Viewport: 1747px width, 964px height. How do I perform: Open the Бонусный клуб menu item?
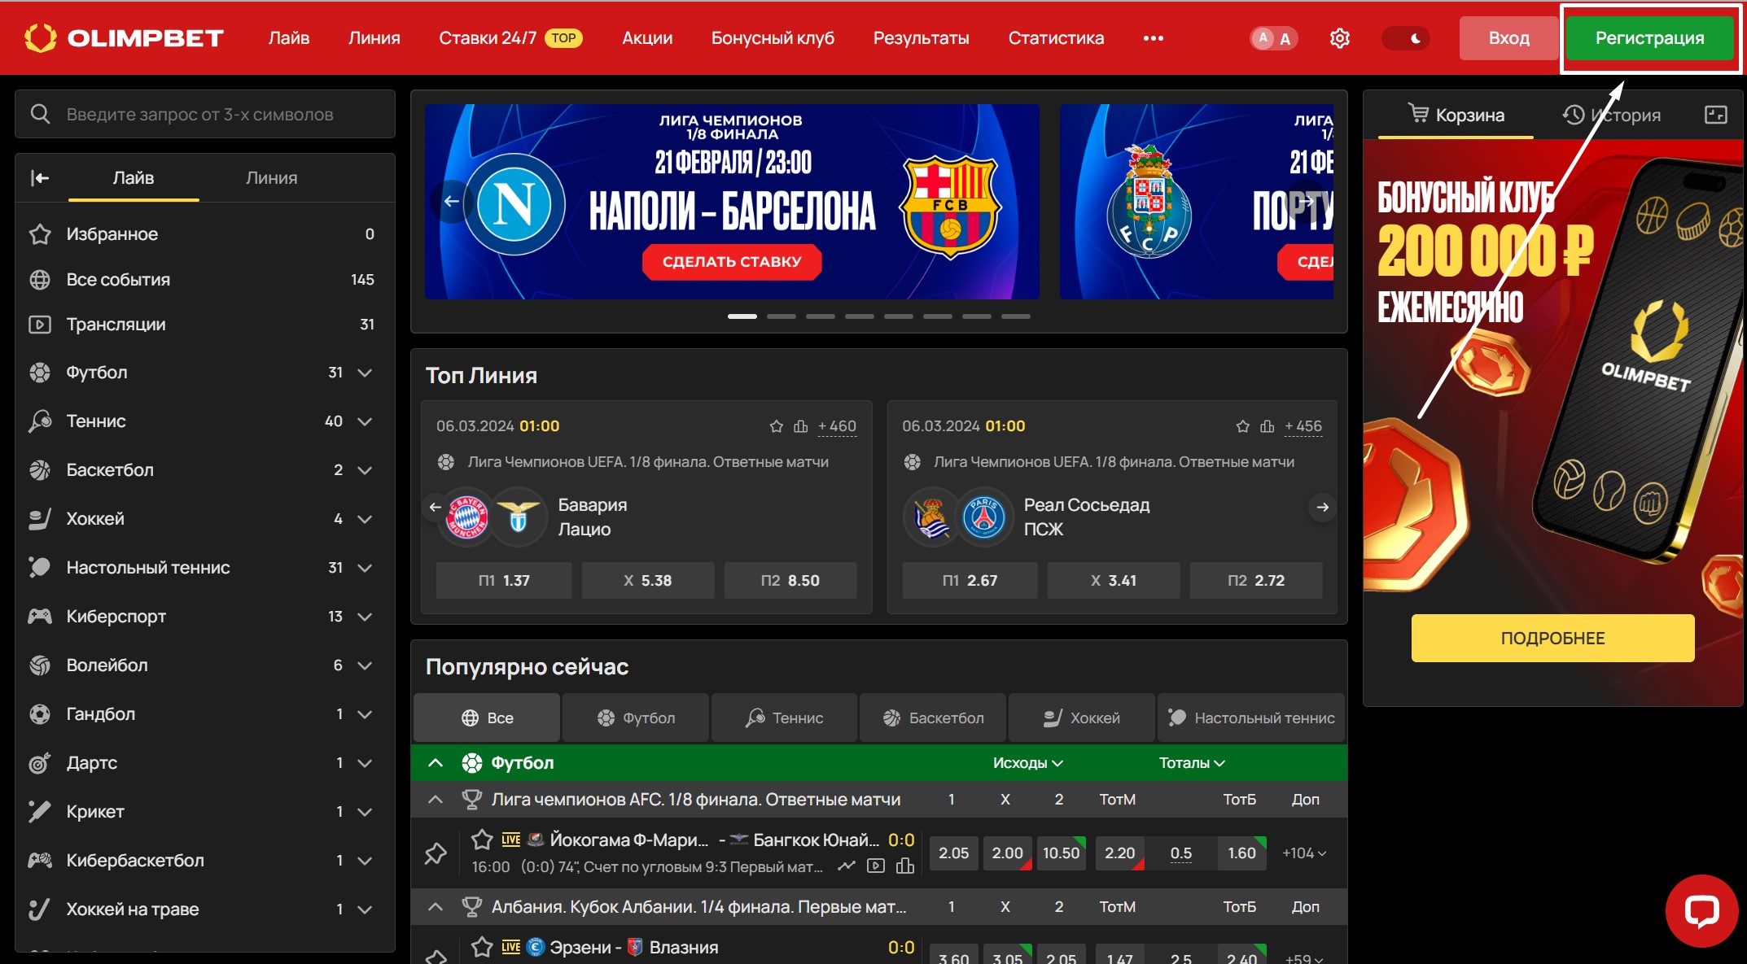773,38
